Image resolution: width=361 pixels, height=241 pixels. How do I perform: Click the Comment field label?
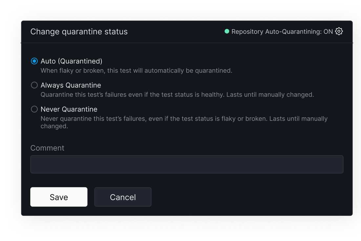click(47, 148)
